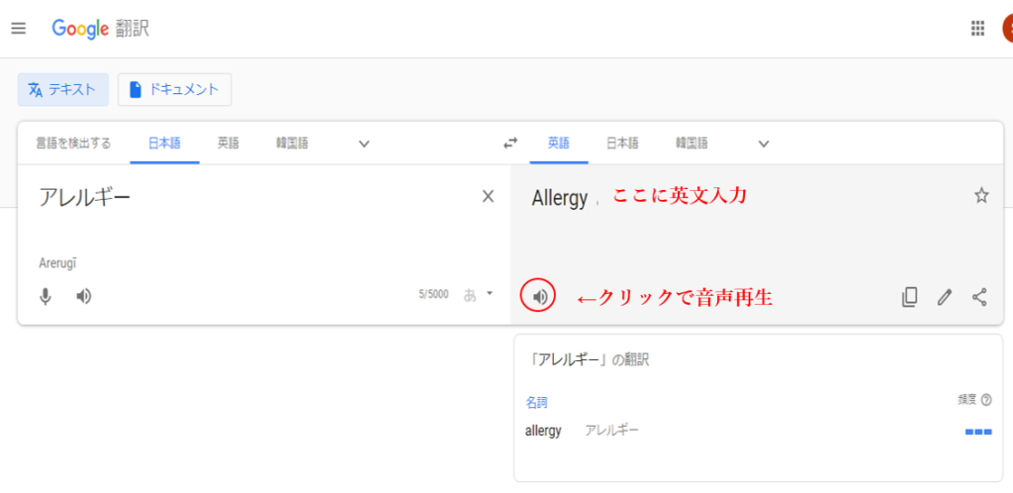Expand the target language list

click(764, 144)
